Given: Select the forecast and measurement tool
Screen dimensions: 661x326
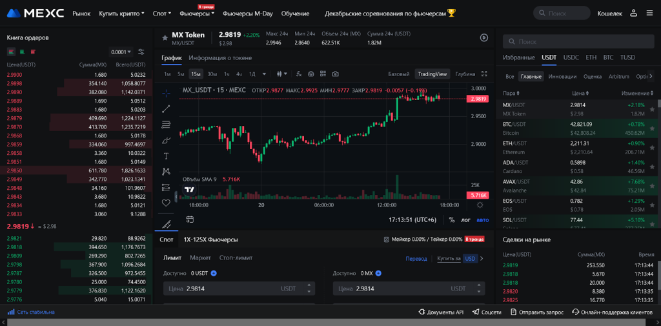Looking at the screenshot, I should 166,187.
